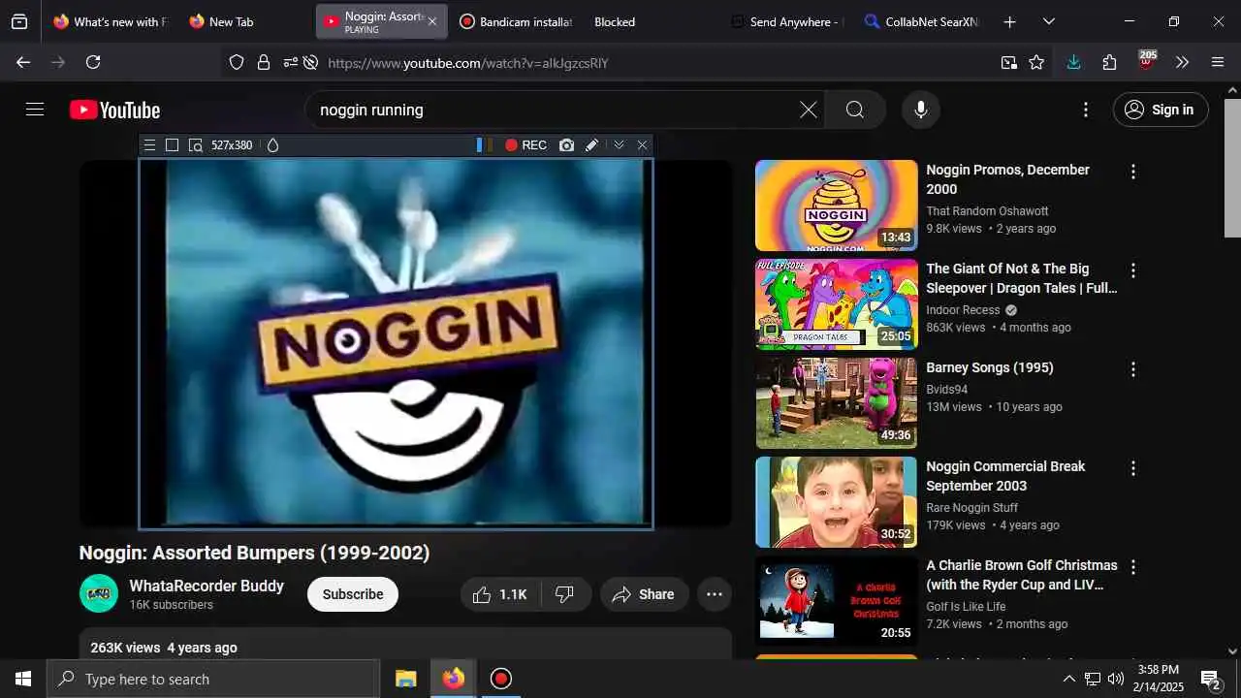Click the 527x380 capture size label
Viewport: 1241px width, 698px height.
click(x=232, y=145)
